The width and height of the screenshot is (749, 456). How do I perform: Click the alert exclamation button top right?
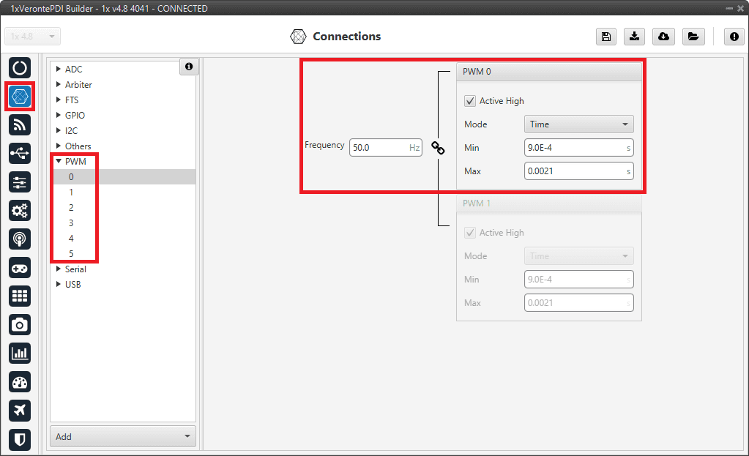[734, 37]
